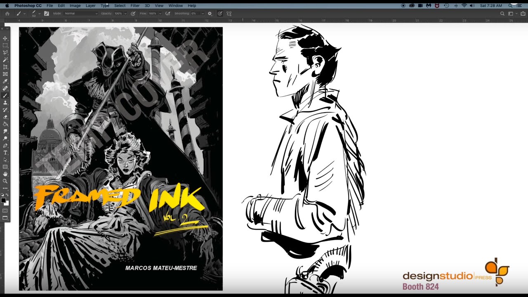Open the Creative Cloud menu bar icon
The height and width of the screenshot is (297, 528).
click(x=412, y=6)
